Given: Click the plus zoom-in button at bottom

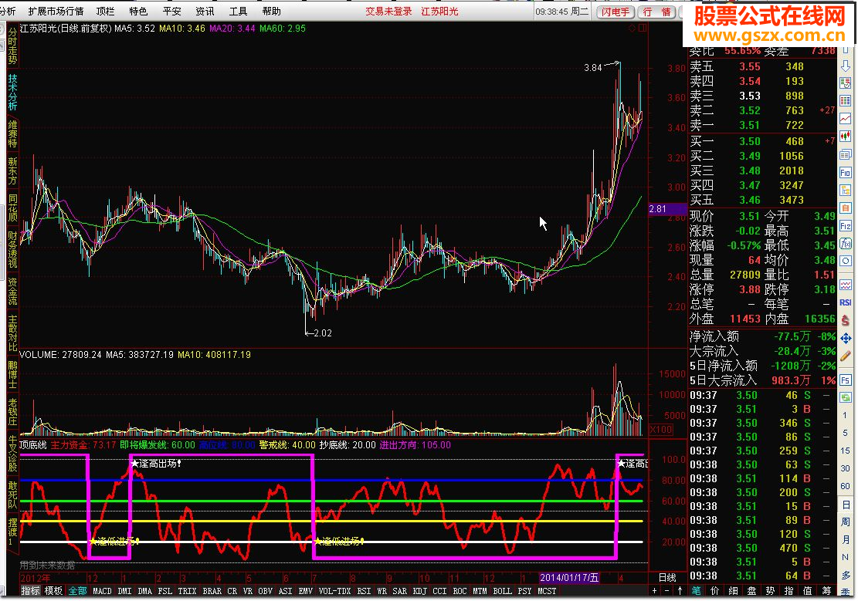Looking at the screenshot, I should (654, 591).
